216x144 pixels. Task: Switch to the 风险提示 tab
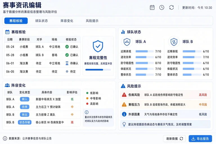click(92, 21)
